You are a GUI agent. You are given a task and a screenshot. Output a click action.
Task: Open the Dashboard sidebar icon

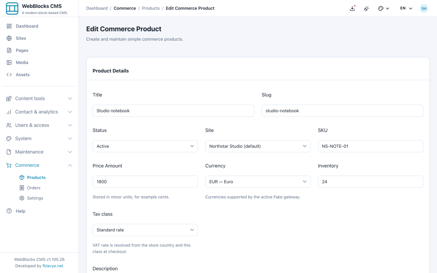(x=9, y=26)
